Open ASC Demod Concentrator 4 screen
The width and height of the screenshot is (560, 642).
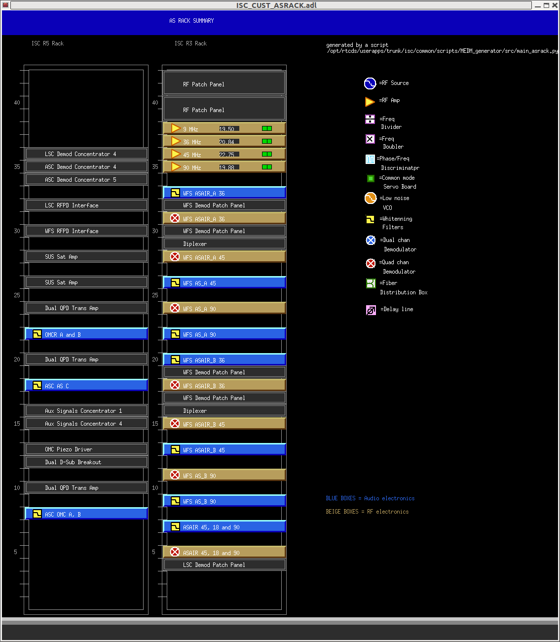pos(86,166)
